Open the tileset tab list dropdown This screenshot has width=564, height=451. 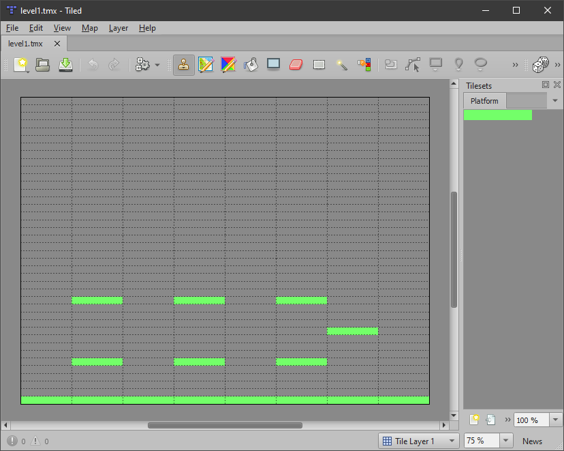(x=555, y=100)
